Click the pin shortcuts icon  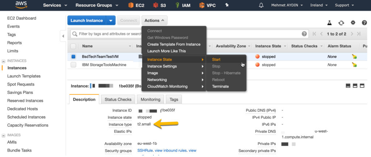click(x=227, y=5)
